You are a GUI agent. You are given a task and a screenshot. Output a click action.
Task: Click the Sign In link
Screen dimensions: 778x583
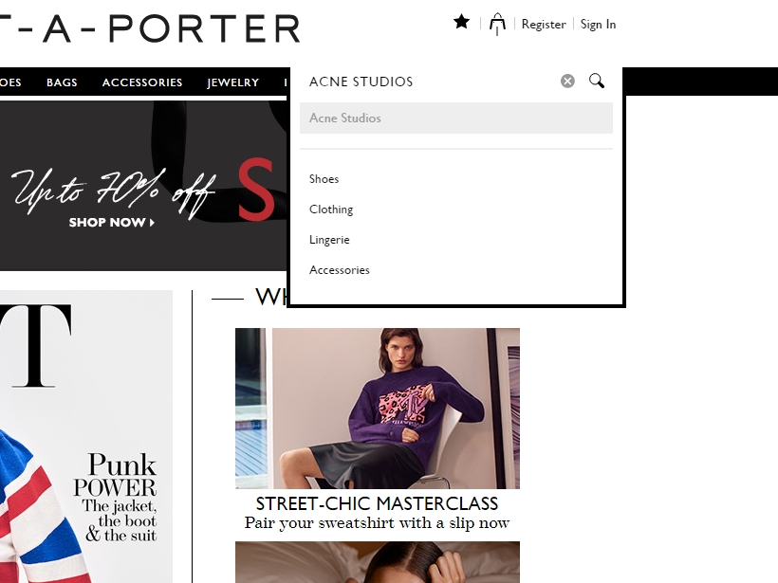(598, 25)
